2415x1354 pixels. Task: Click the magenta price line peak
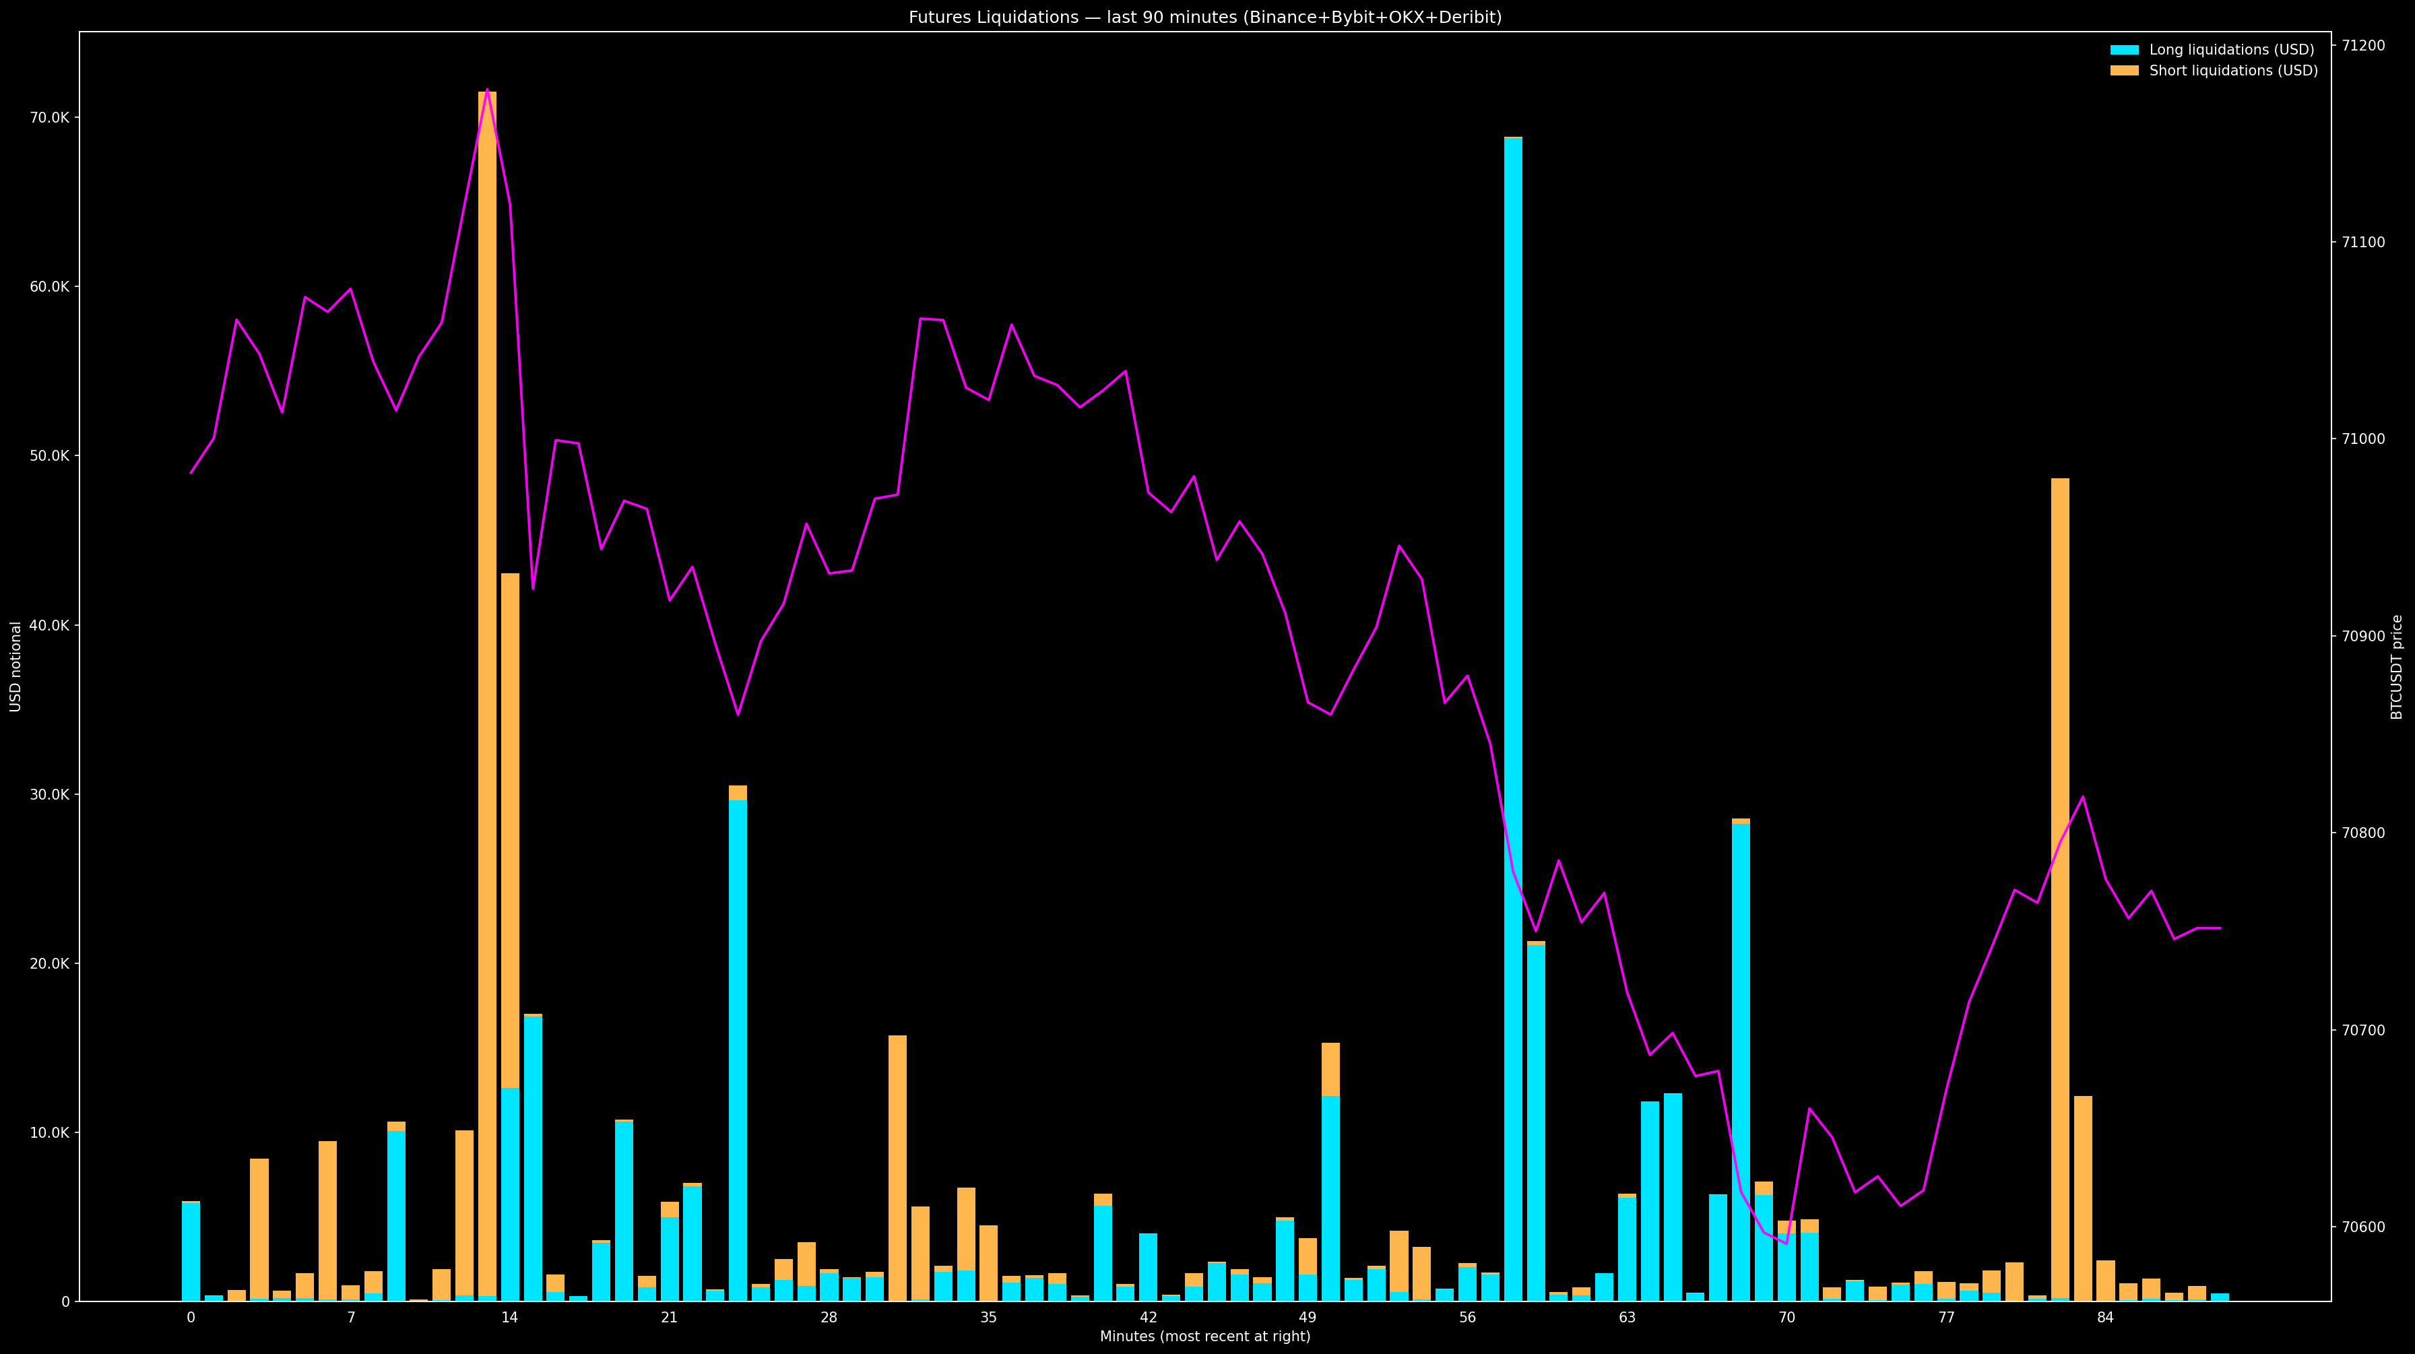pyautogui.click(x=486, y=90)
